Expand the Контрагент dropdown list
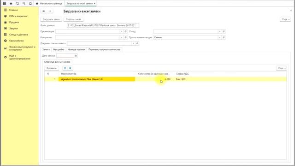 122,37
